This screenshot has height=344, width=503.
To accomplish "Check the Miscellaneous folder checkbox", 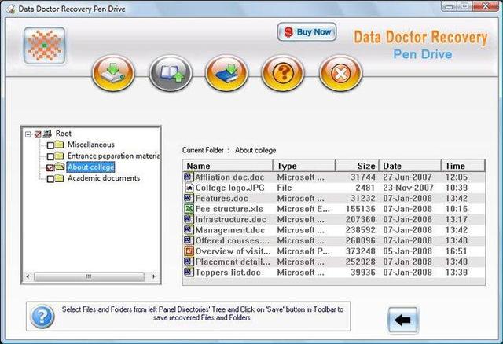I will click(50, 145).
